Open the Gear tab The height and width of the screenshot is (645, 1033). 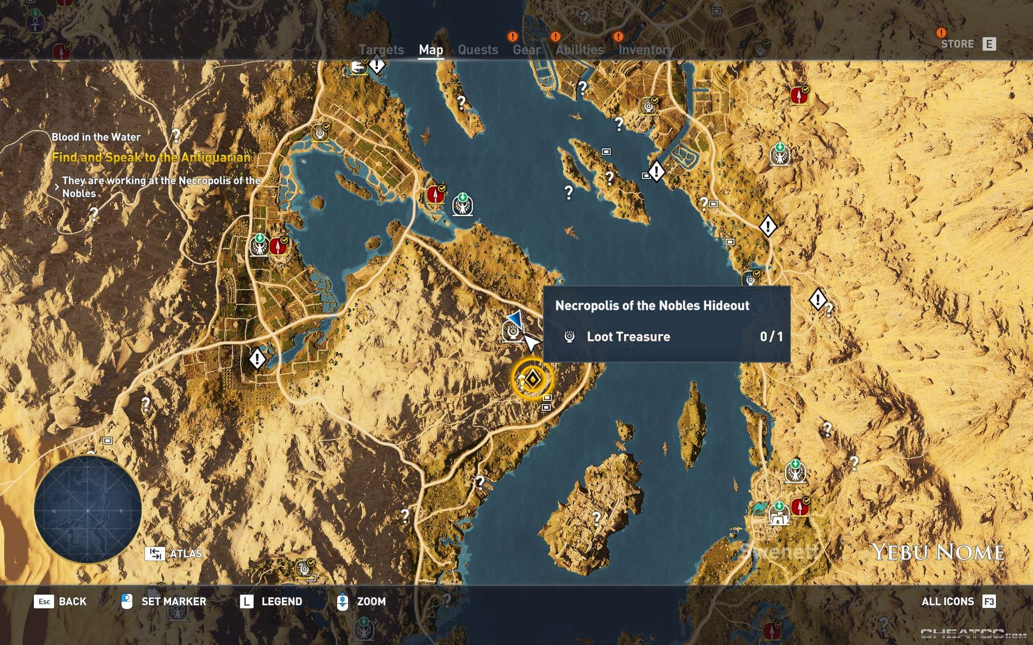527,49
